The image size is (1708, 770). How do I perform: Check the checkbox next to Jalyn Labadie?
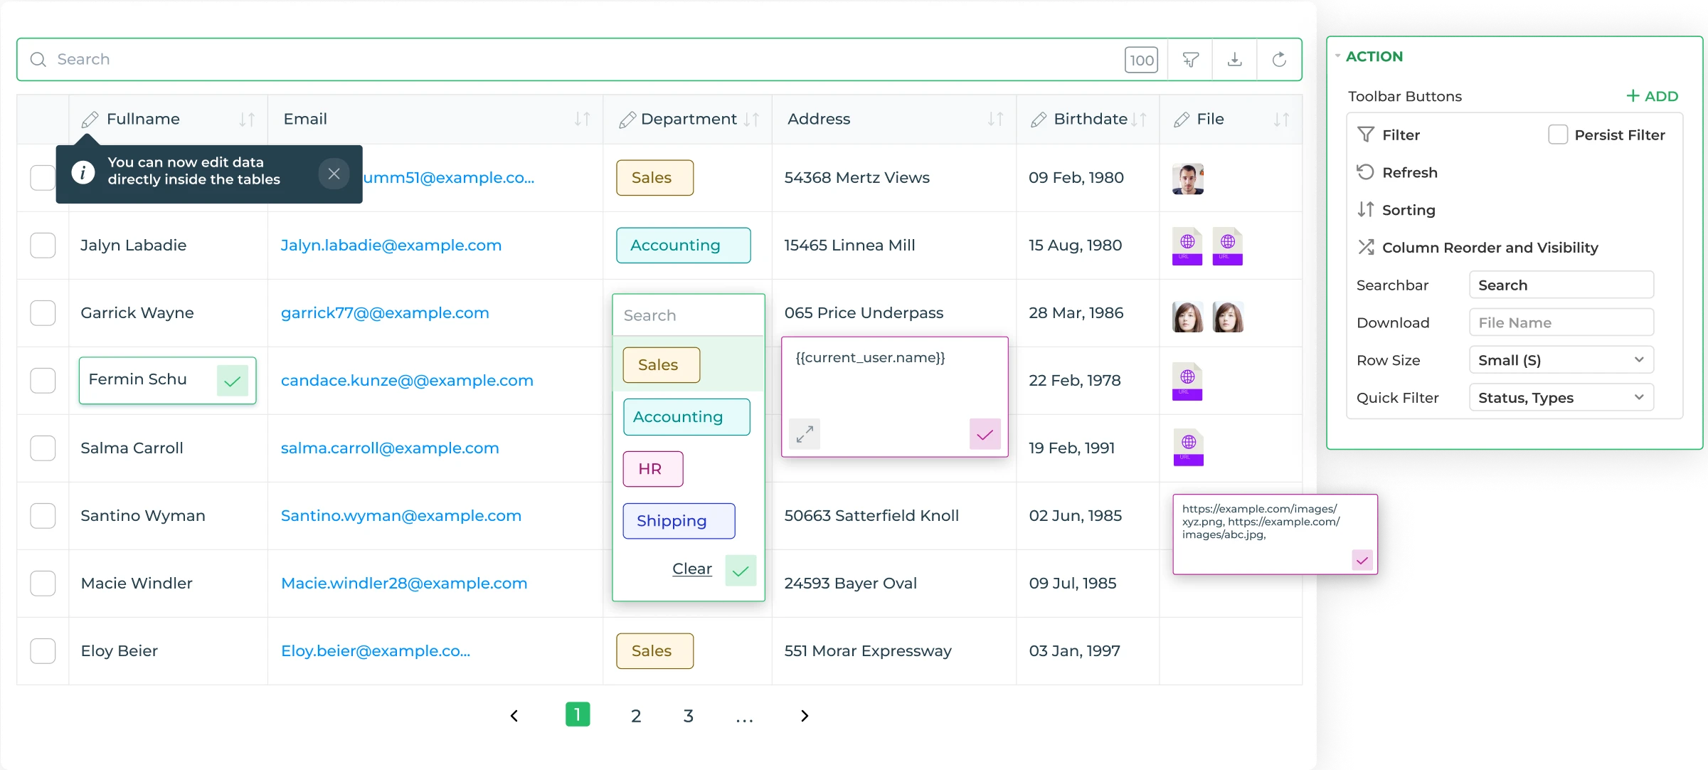tap(43, 245)
